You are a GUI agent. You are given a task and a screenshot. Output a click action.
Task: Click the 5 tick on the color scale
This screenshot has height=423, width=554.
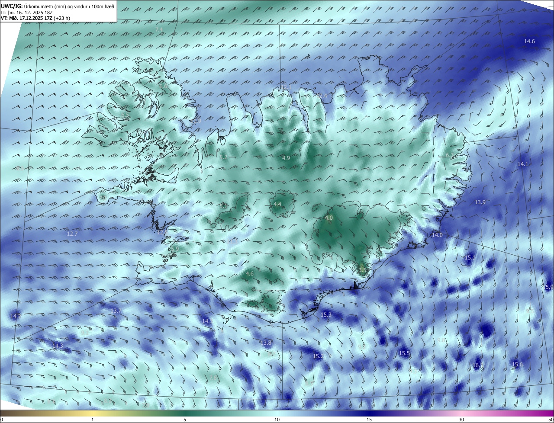coord(185,420)
